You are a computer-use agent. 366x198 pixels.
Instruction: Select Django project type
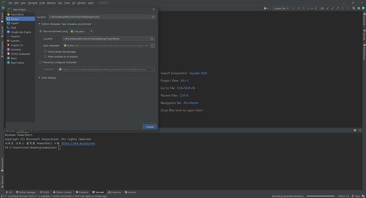click(20, 19)
